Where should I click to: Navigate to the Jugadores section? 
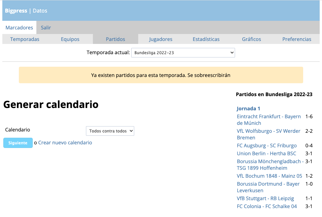point(161,39)
